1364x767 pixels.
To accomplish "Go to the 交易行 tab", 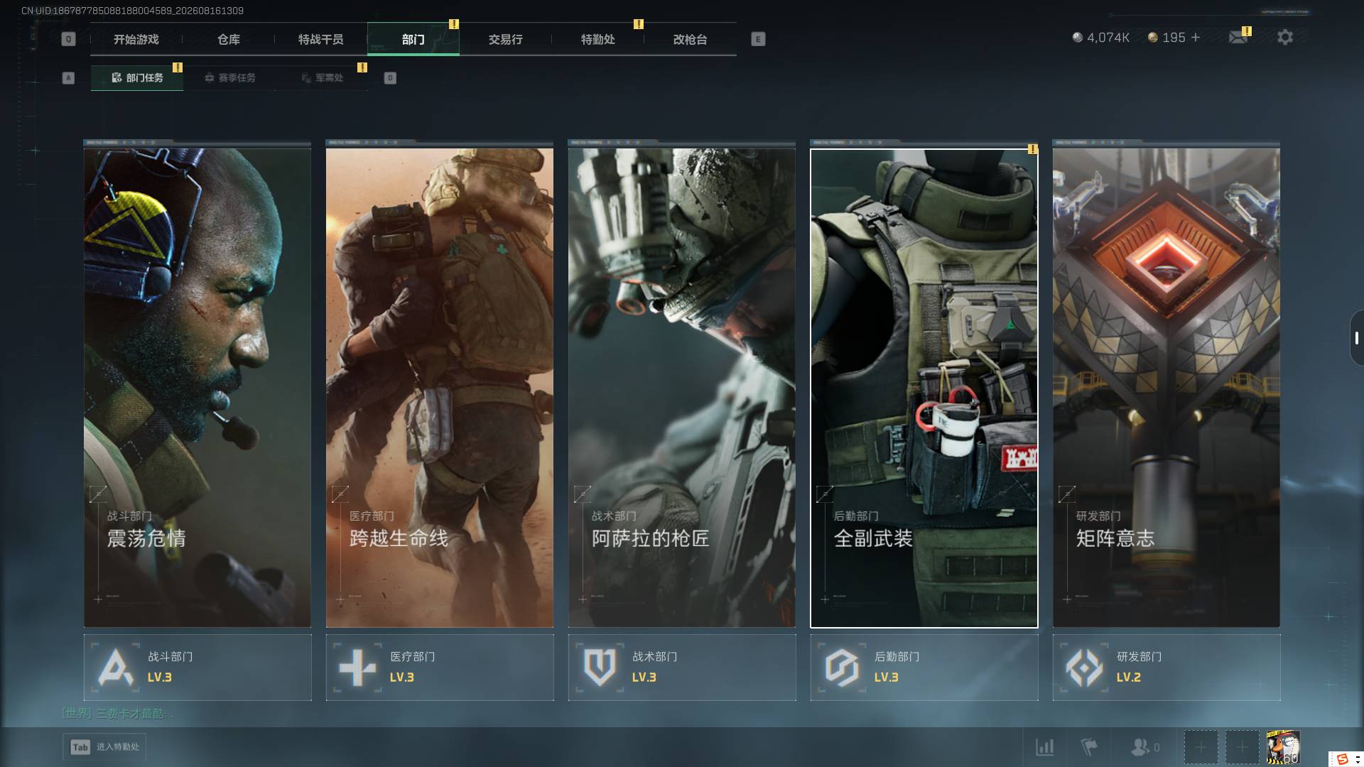I will [x=506, y=39].
